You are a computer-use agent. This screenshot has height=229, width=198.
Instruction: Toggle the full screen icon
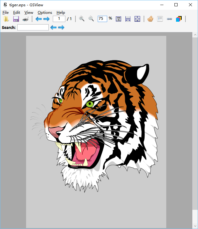[x=137, y=19]
